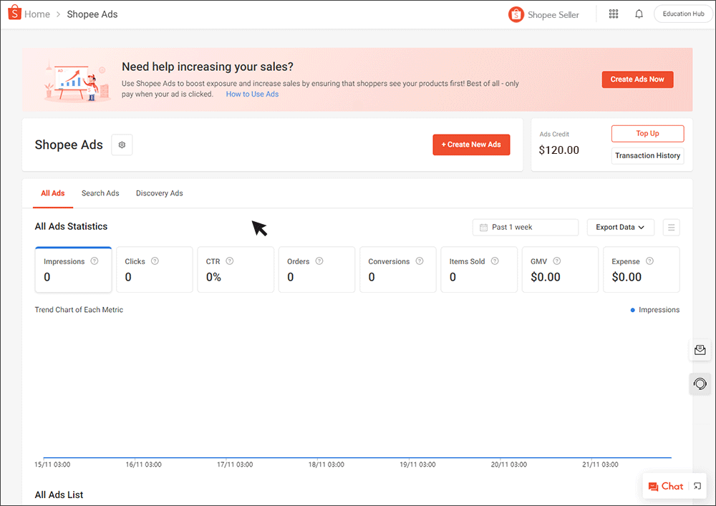Open the chart options hamburger icon
This screenshot has height=506, width=716.
(x=671, y=227)
